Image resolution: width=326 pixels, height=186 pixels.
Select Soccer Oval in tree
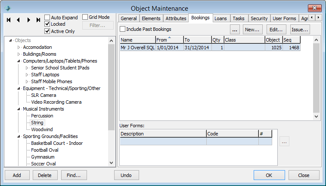[x=43, y=164]
